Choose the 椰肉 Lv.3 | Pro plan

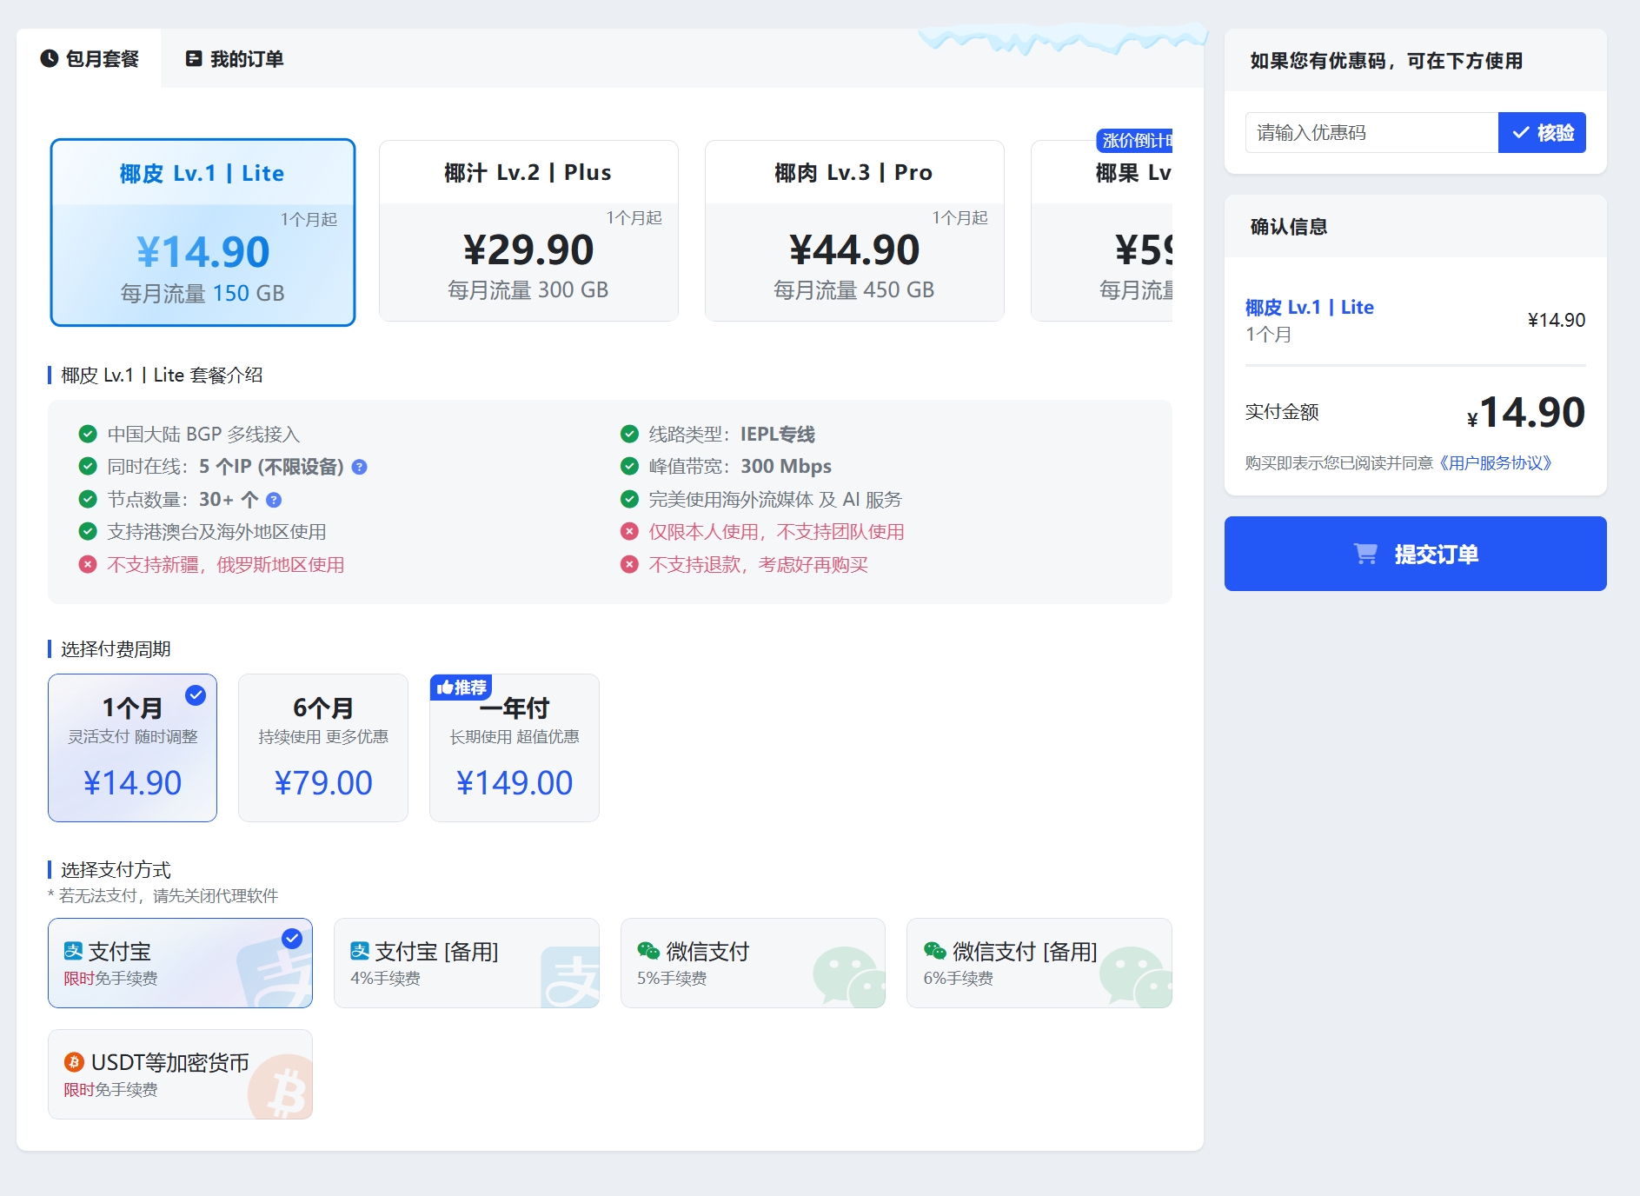point(854,231)
